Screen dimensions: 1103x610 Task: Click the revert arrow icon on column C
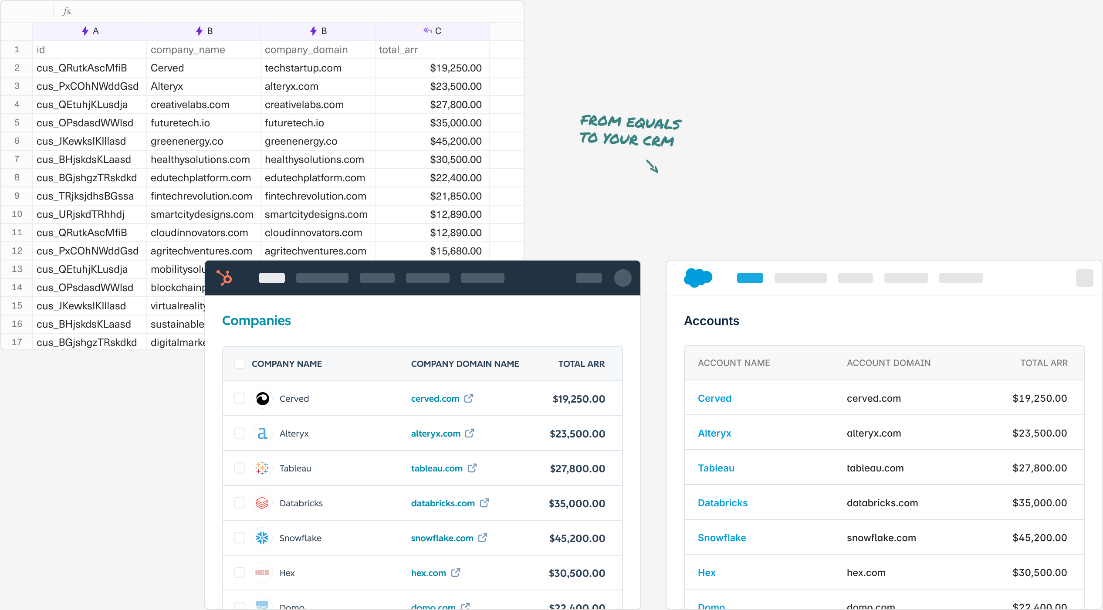(426, 31)
